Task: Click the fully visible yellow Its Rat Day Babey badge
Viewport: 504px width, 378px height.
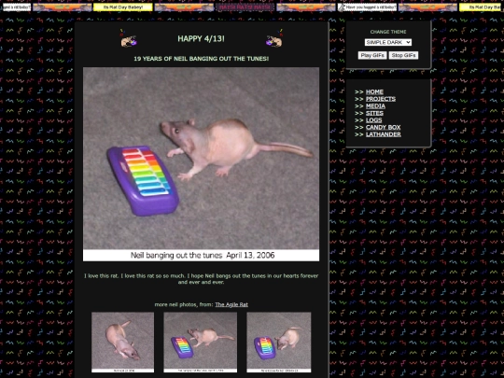Action: click(x=123, y=7)
